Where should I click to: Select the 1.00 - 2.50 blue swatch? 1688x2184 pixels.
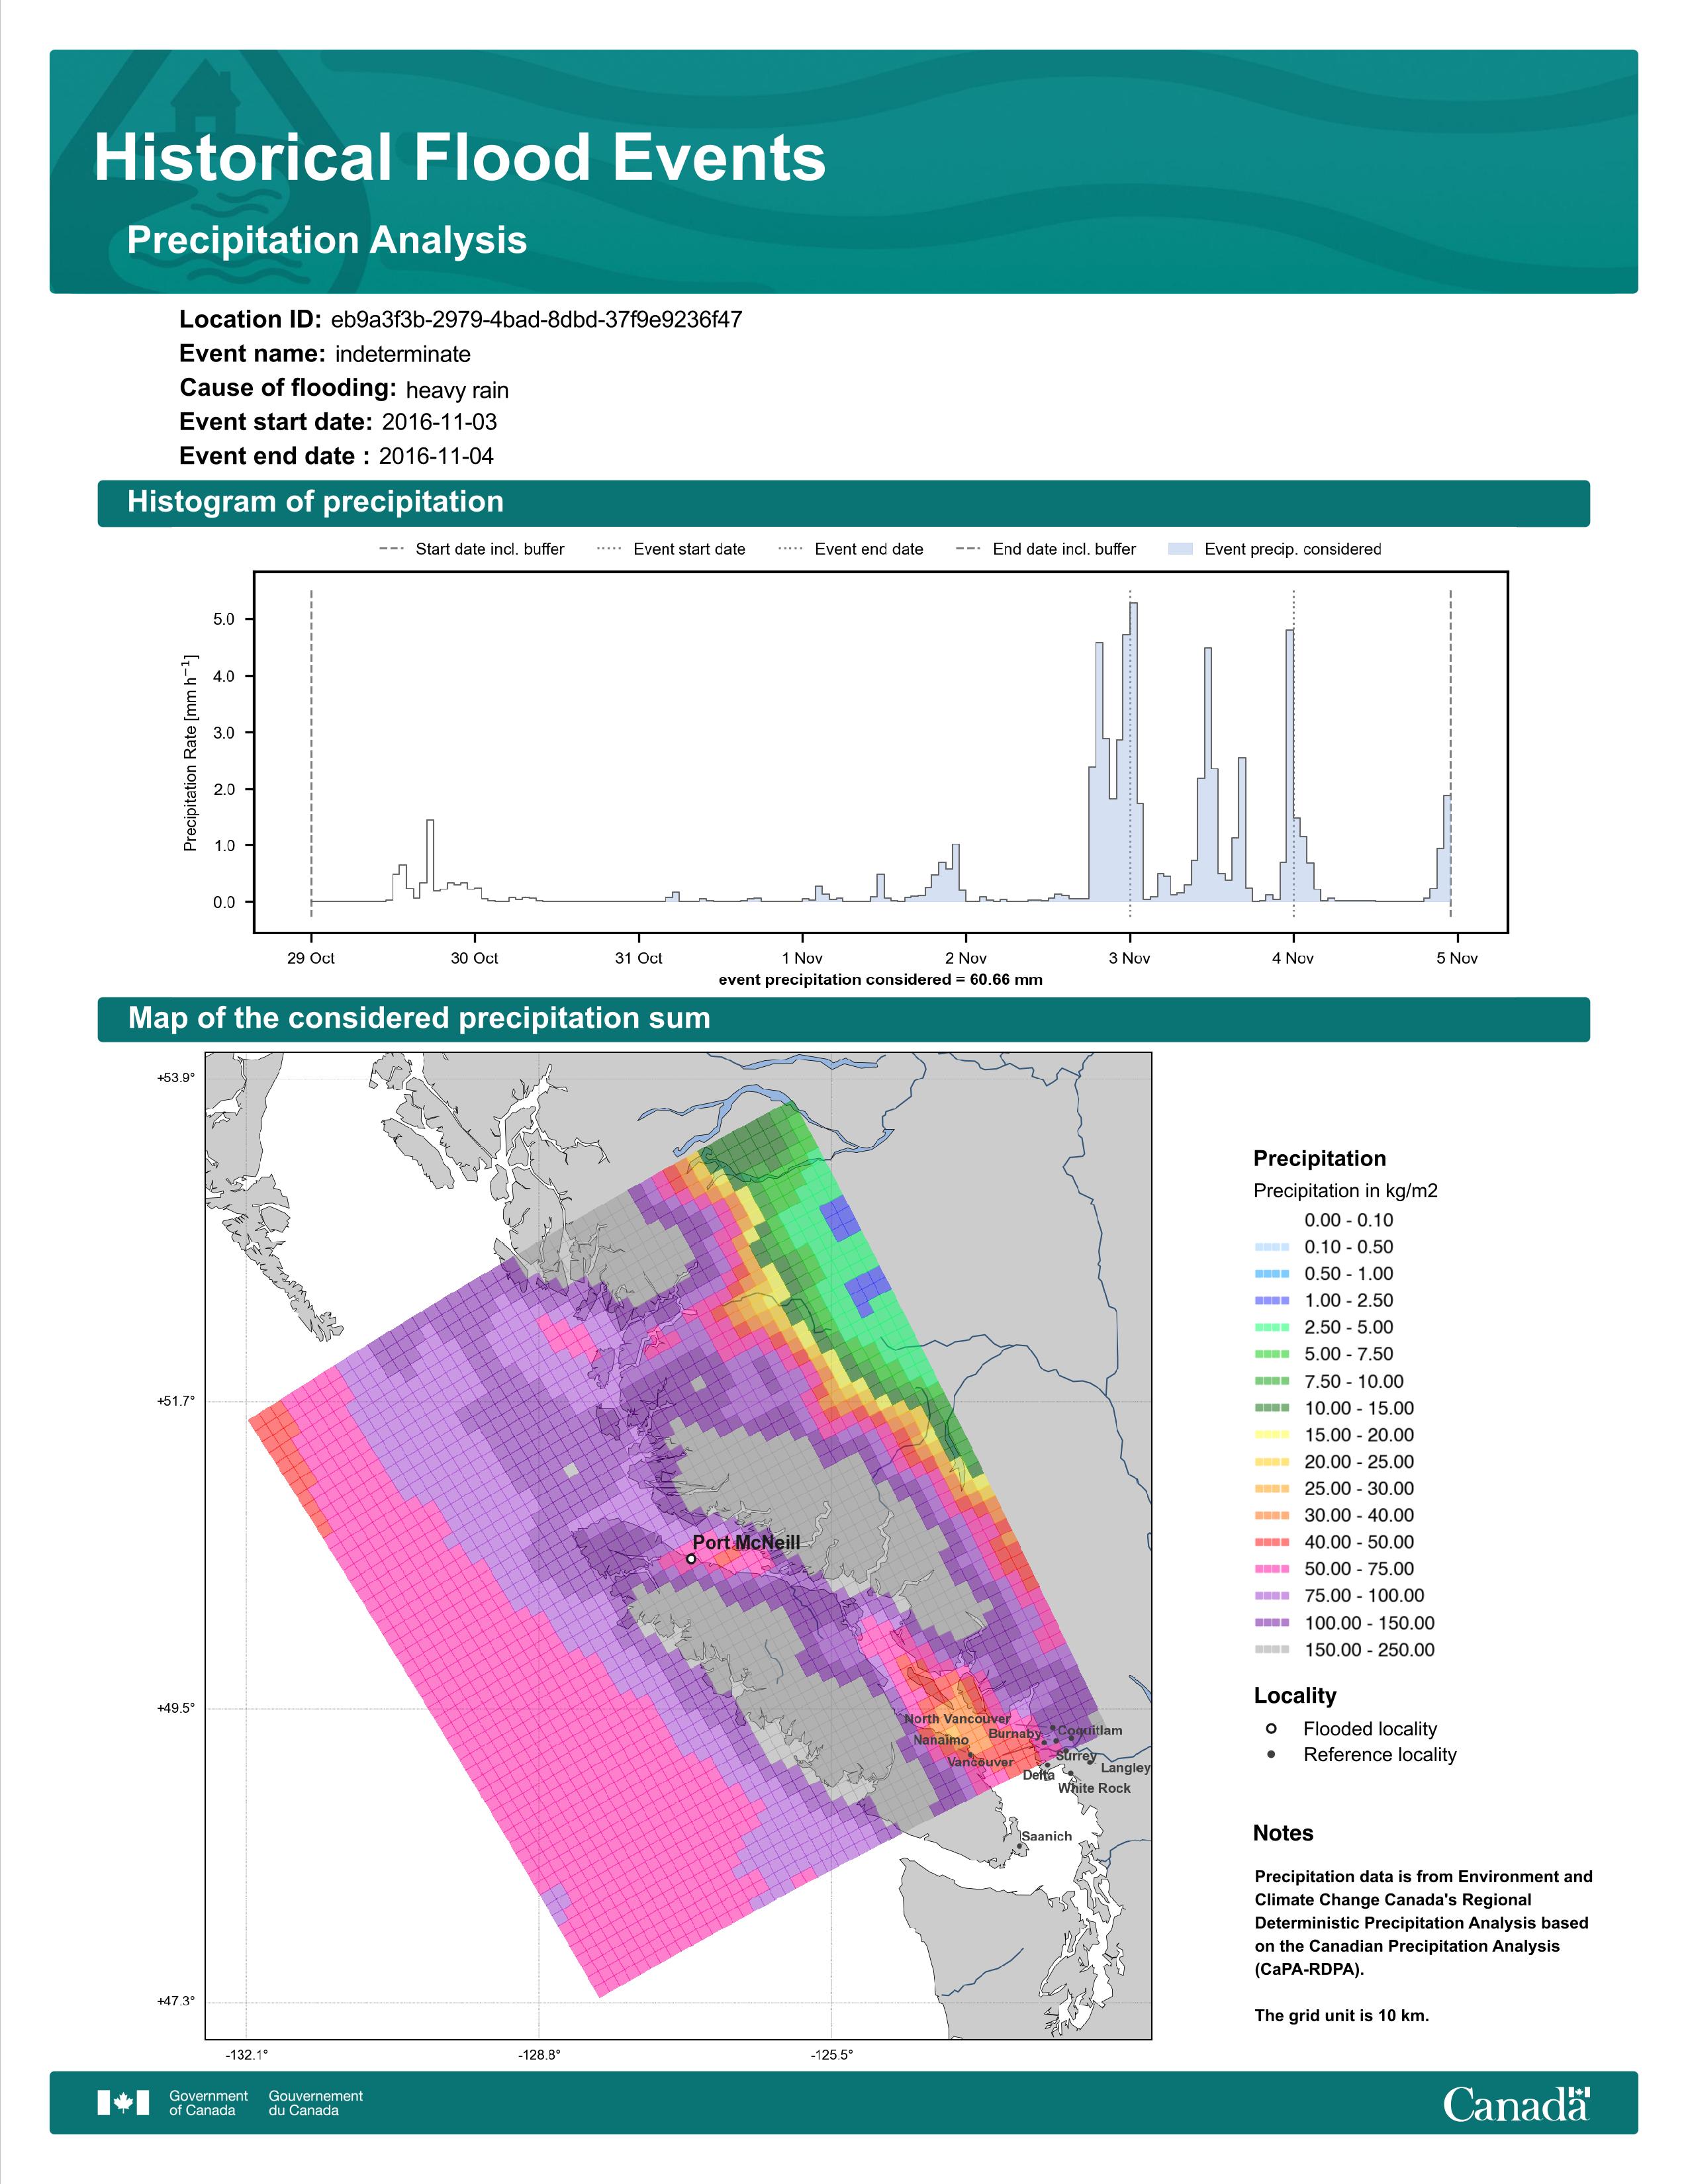point(1271,1300)
